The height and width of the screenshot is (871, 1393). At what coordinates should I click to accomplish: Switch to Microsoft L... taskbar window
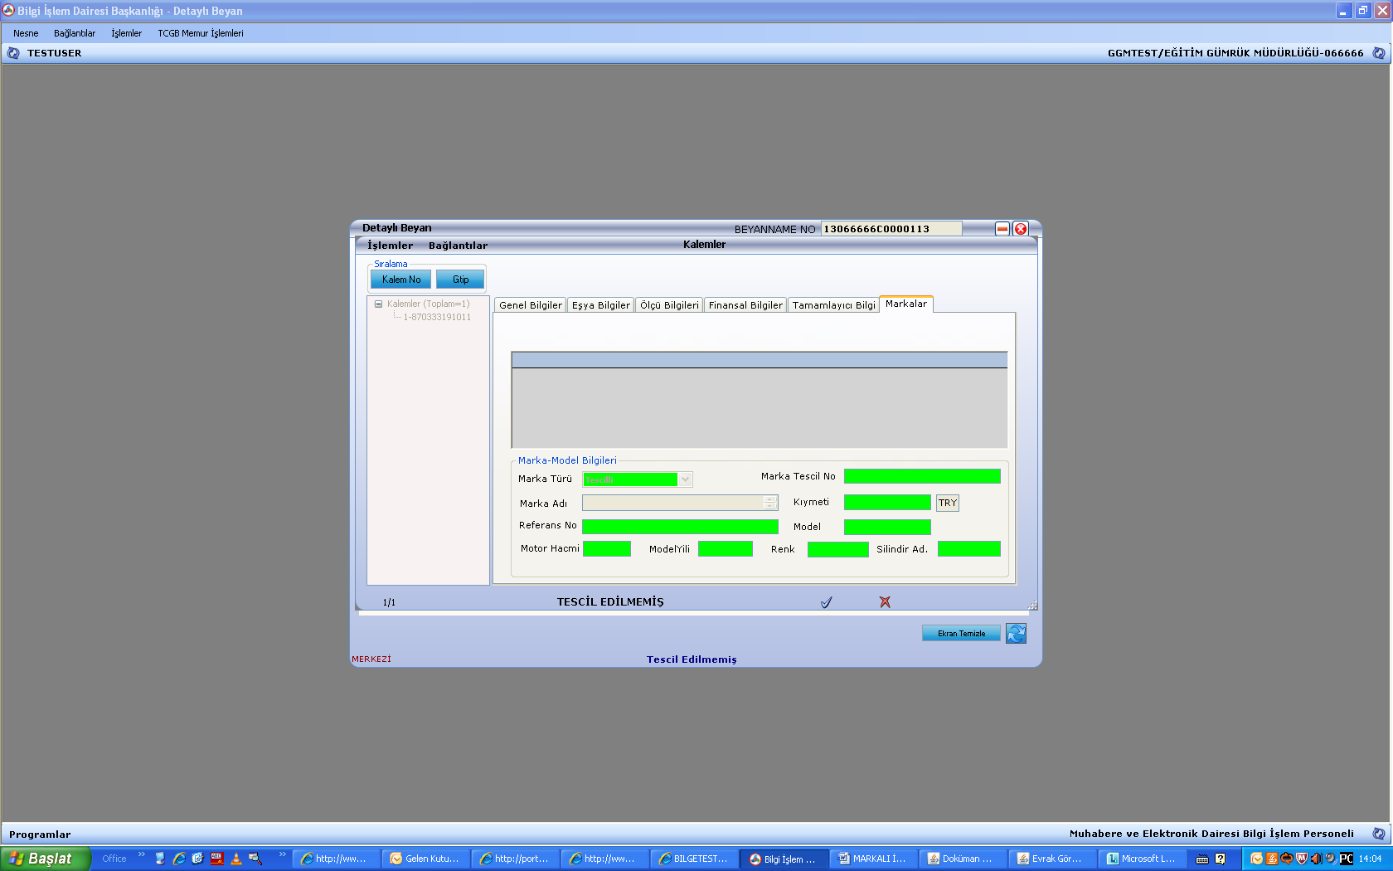[x=1143, y=859]
